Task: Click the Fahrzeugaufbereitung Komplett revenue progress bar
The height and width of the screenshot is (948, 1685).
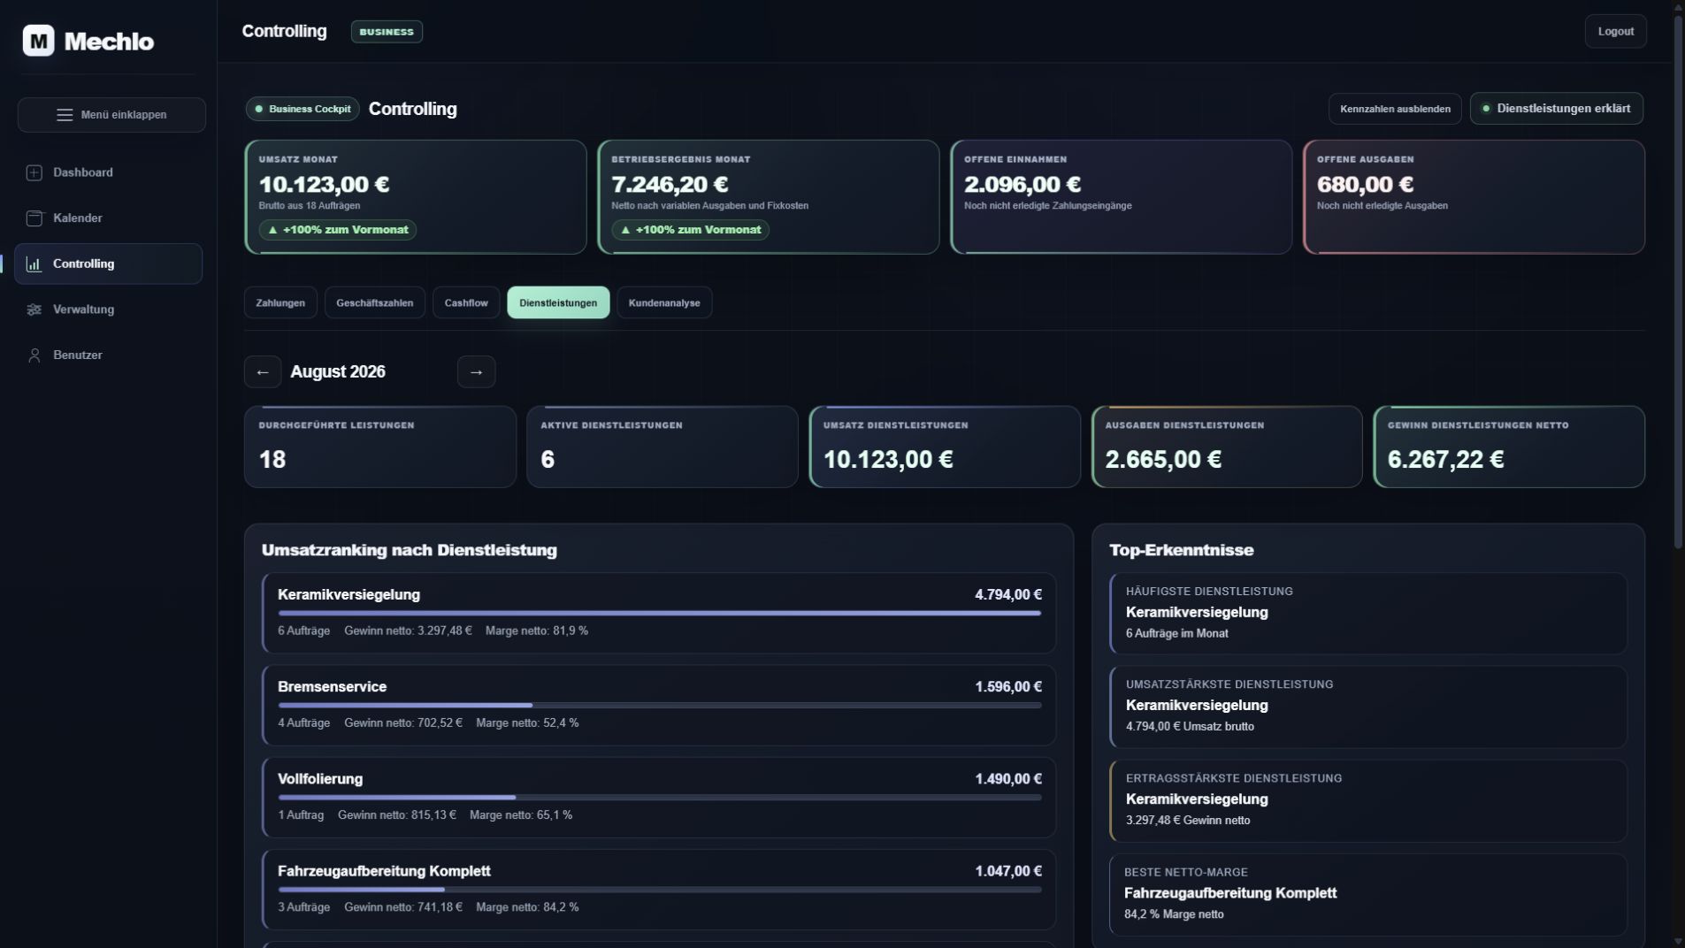Action: 660,889
